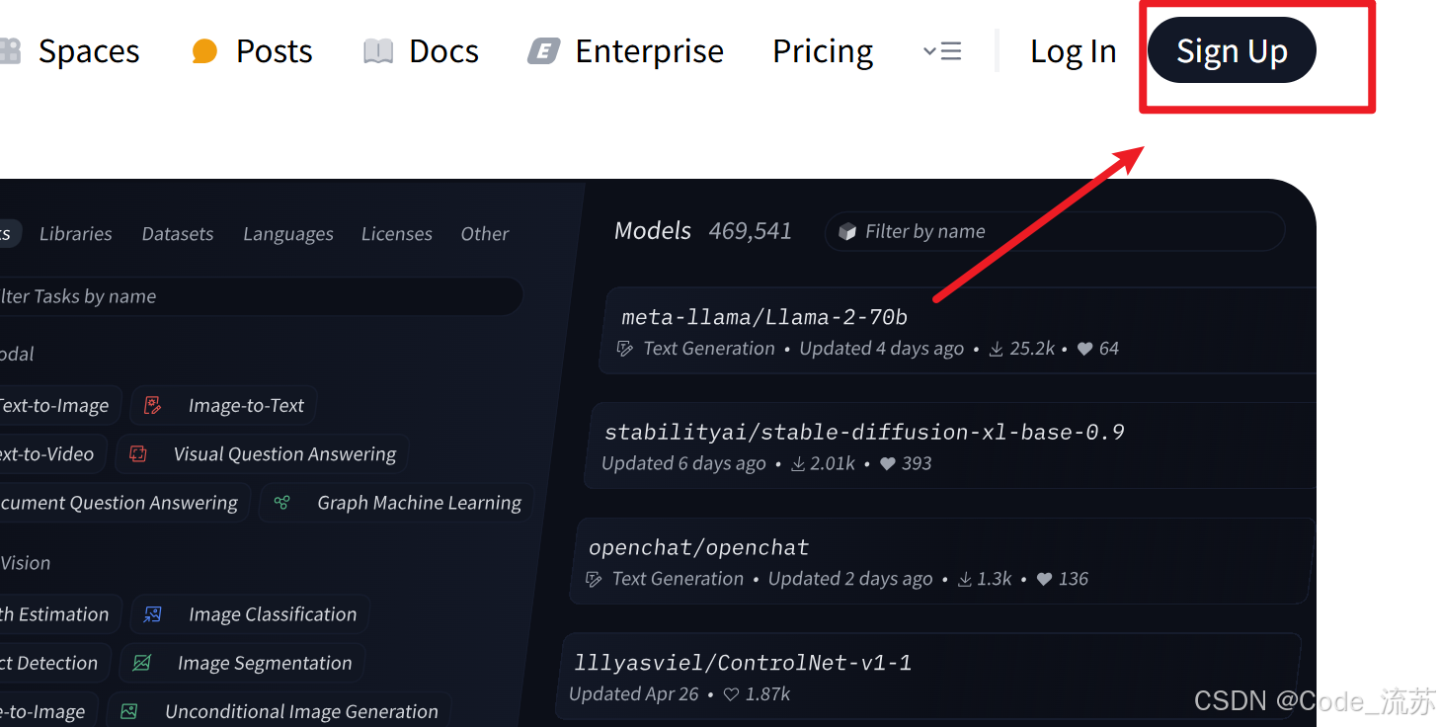Viewport: 1440px width, 727px height.
Task: Click the Visual Question Answering icon
Action: point(138,454)
